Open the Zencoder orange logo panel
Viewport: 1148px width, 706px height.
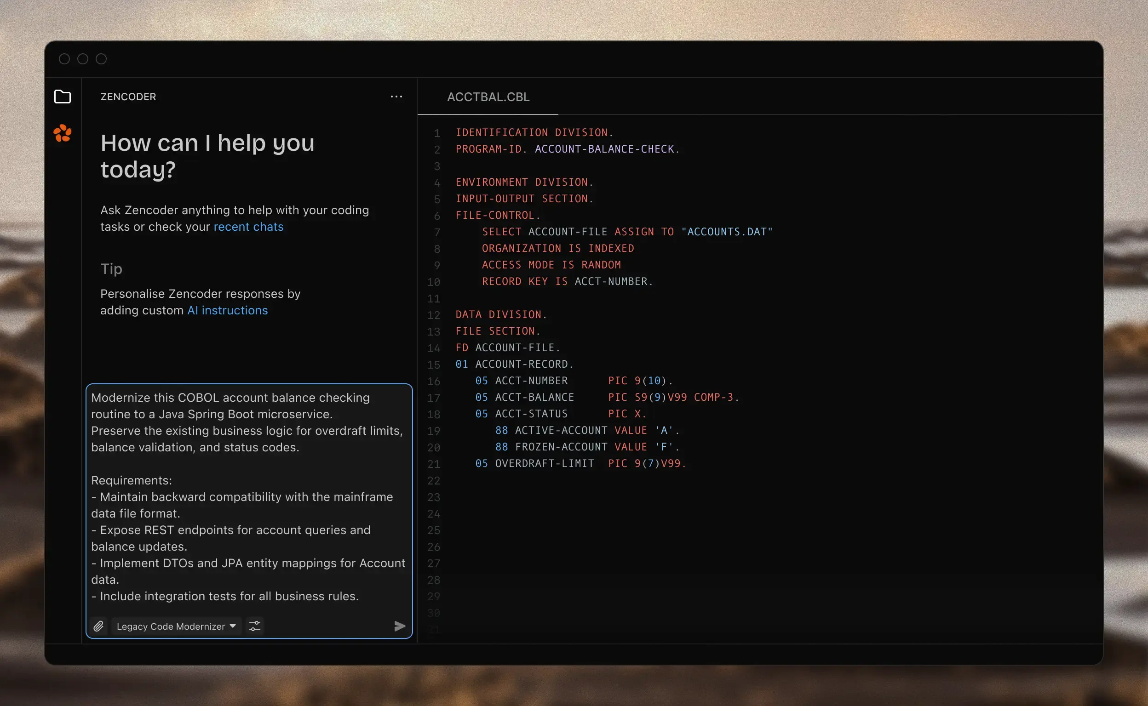pyautogui.click(x=62, y=133)
